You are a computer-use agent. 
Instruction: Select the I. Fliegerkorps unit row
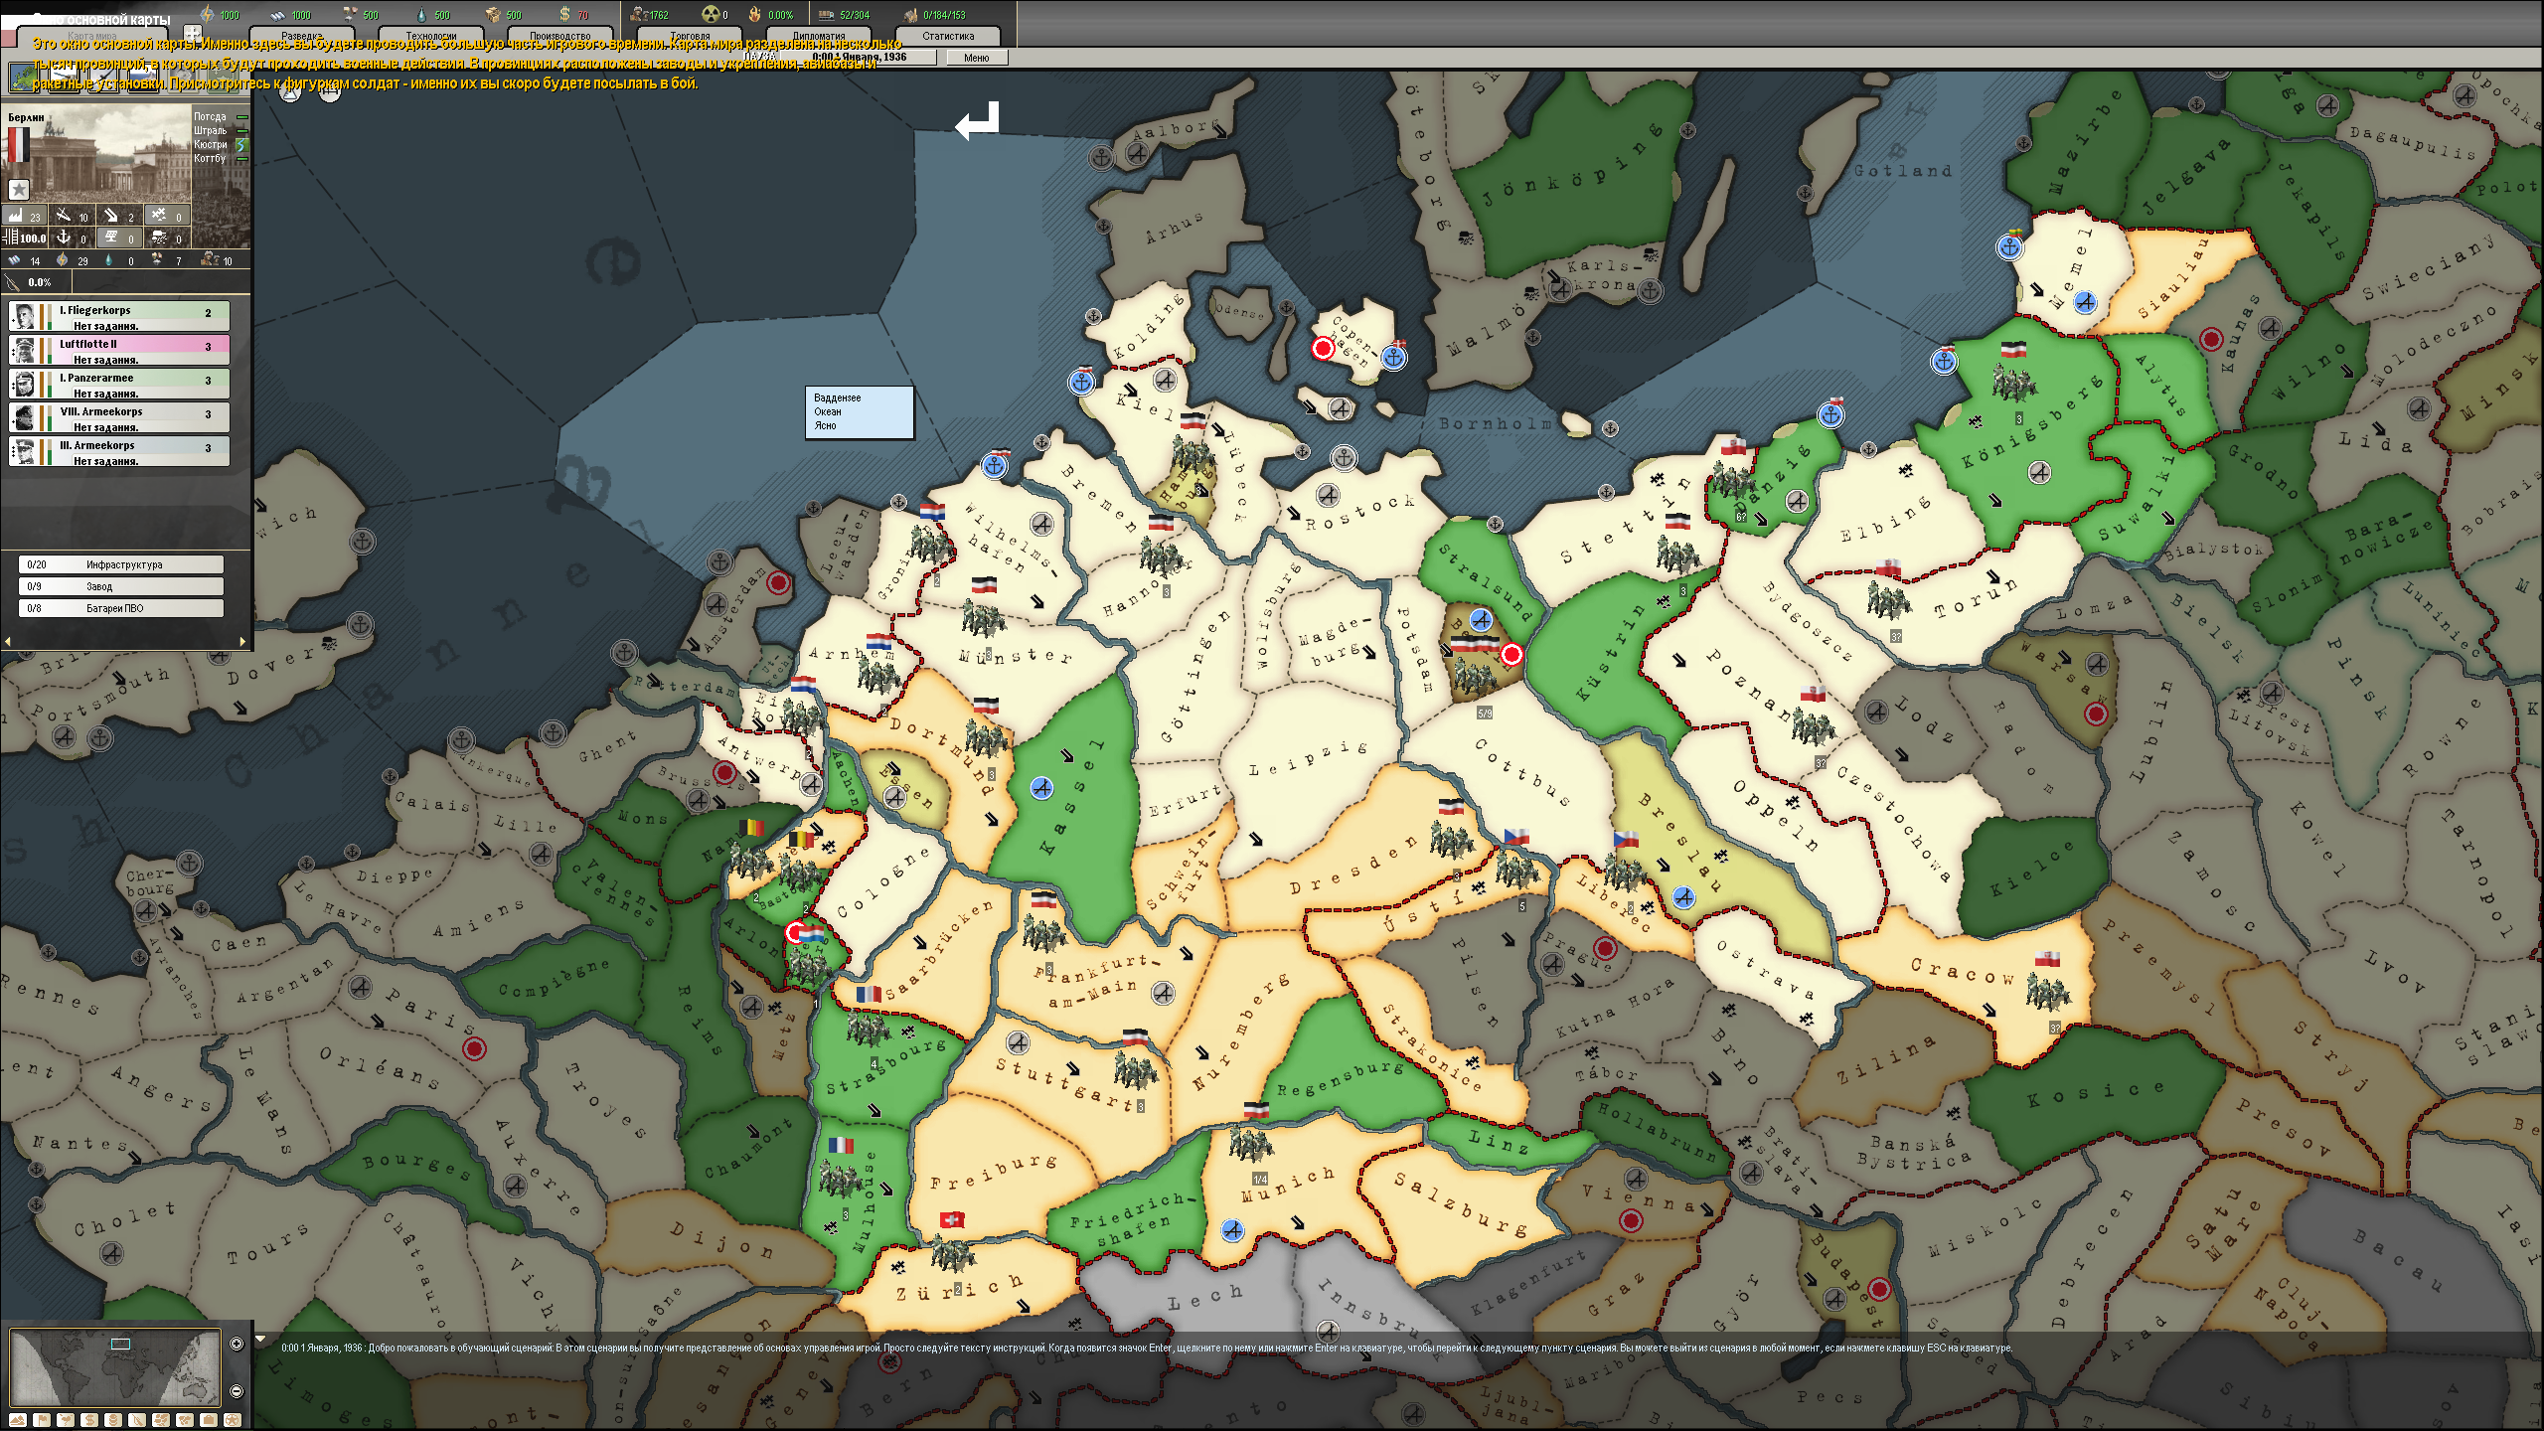point(119,316)
